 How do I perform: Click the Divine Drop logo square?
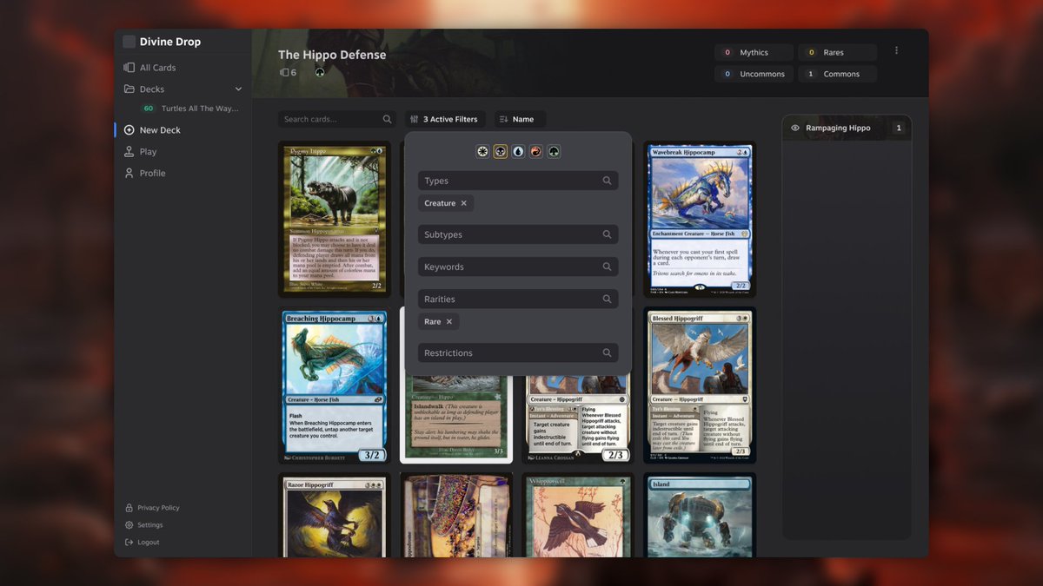[x=130, y=42]
